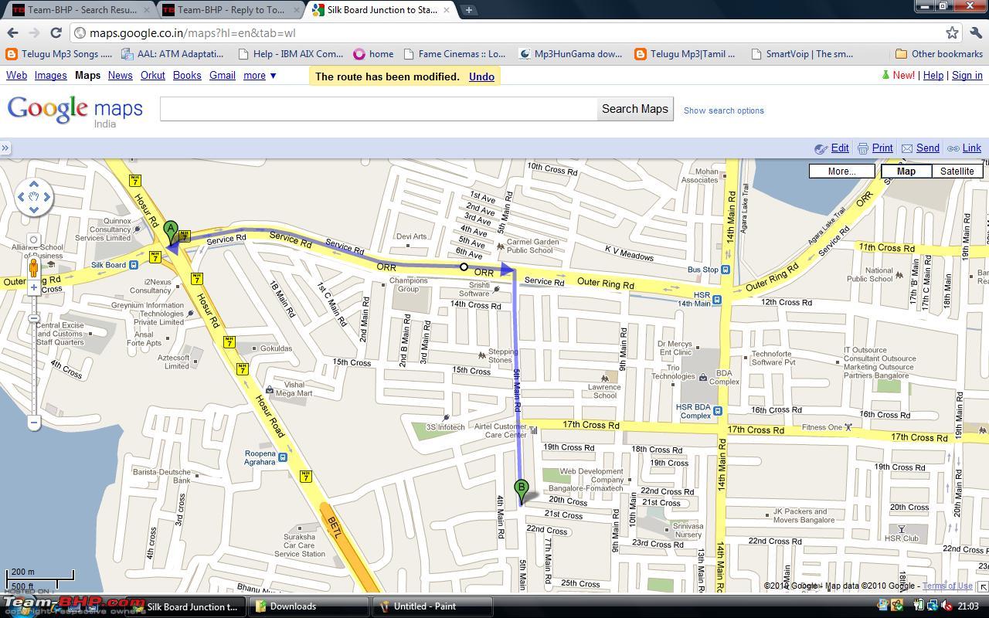Click the map zoom out minus button
989x618 pixels.
34,422
